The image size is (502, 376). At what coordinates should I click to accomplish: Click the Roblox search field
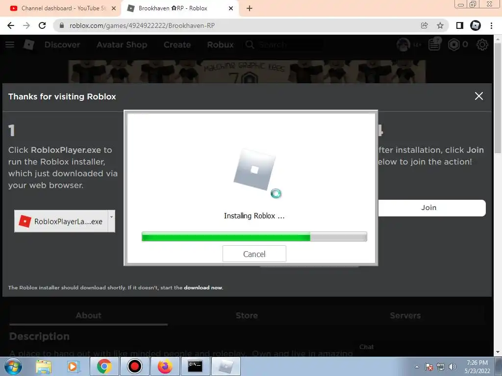283,45
